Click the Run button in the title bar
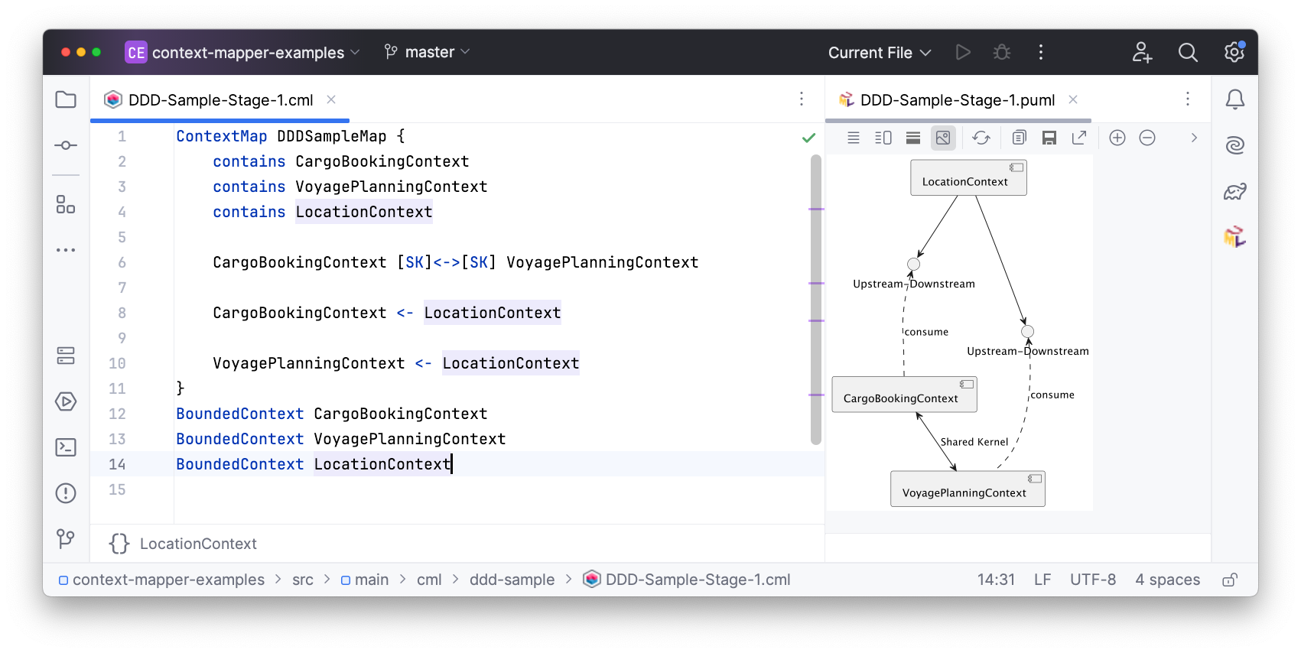 point(963,52)
